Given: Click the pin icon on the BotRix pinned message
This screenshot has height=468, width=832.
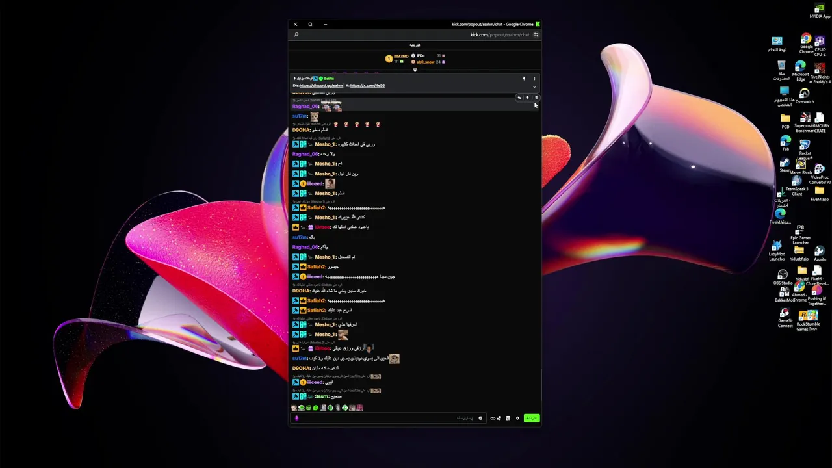Looking at the screenshot, I should click(524, 79).
